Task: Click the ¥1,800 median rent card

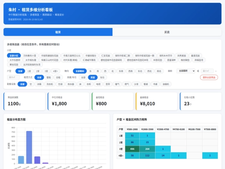Action: click(x=68, y=101)
